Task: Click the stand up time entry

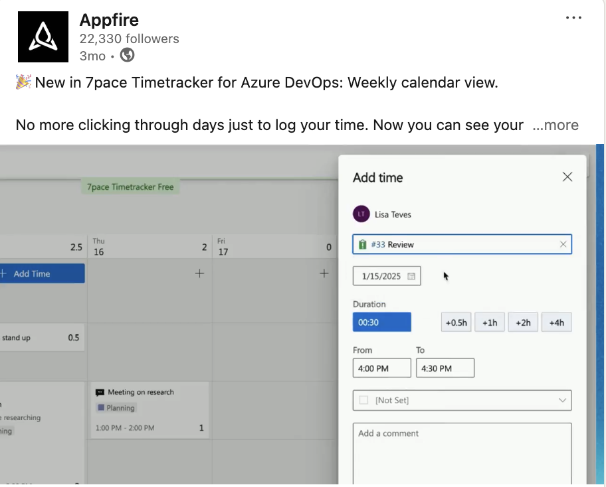Action: 42,338
